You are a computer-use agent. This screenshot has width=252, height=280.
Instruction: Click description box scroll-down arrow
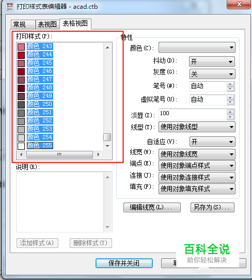point(107,227)
